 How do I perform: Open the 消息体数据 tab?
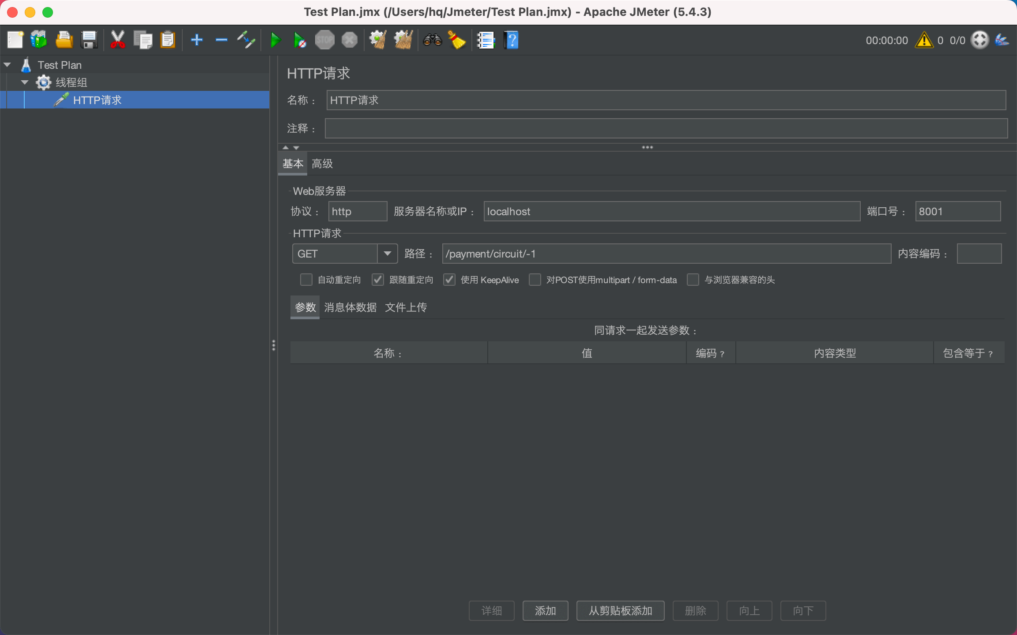coord(350,307)
